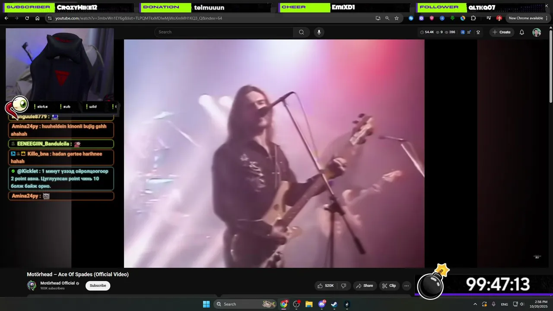The image size is (553, 311).
Task: Submit search with magnifier button
Action: 301,32
